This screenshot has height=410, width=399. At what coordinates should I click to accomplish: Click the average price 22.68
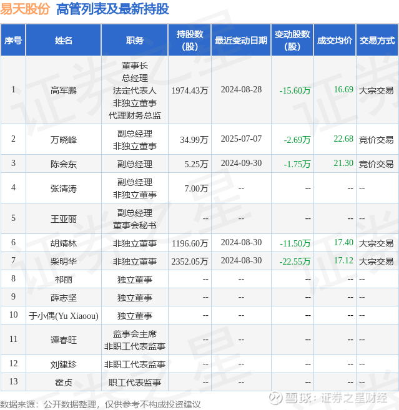(x=343, y=139)
